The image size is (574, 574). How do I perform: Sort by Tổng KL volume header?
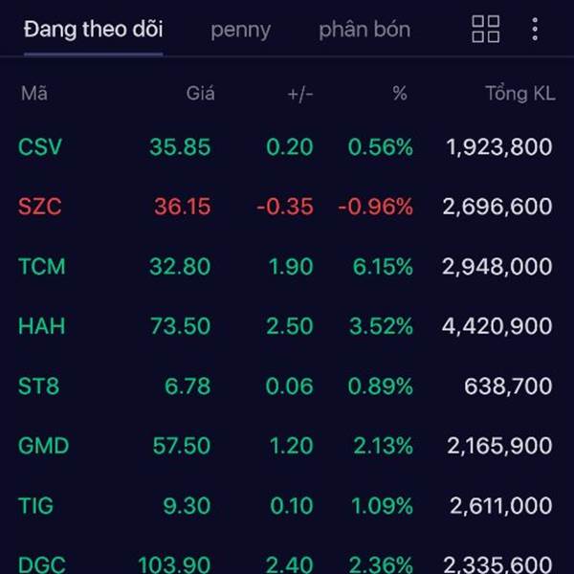coord(520,94)
